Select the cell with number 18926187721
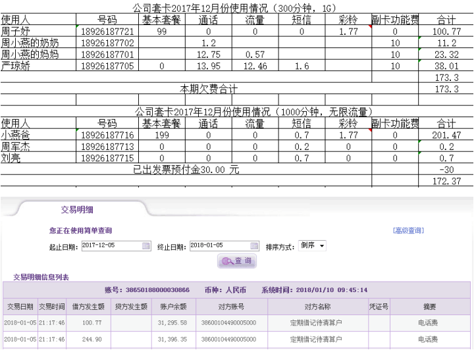Screen dimensions: 476x352 tap(107, 32)
